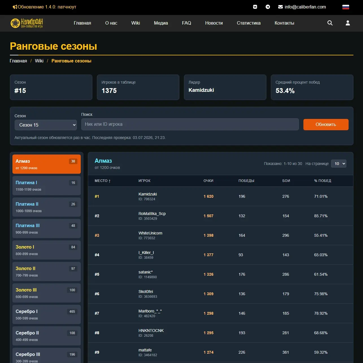Select the Платина I rank tab
363x363 pixels.
pos(47,186)
